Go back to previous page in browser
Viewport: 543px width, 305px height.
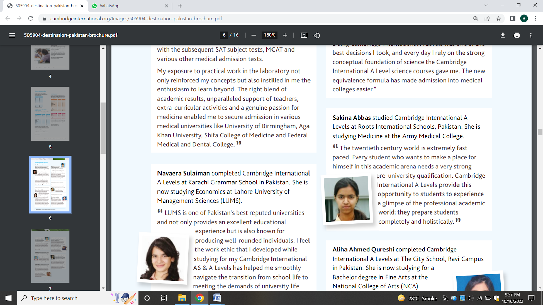(8, 18)
